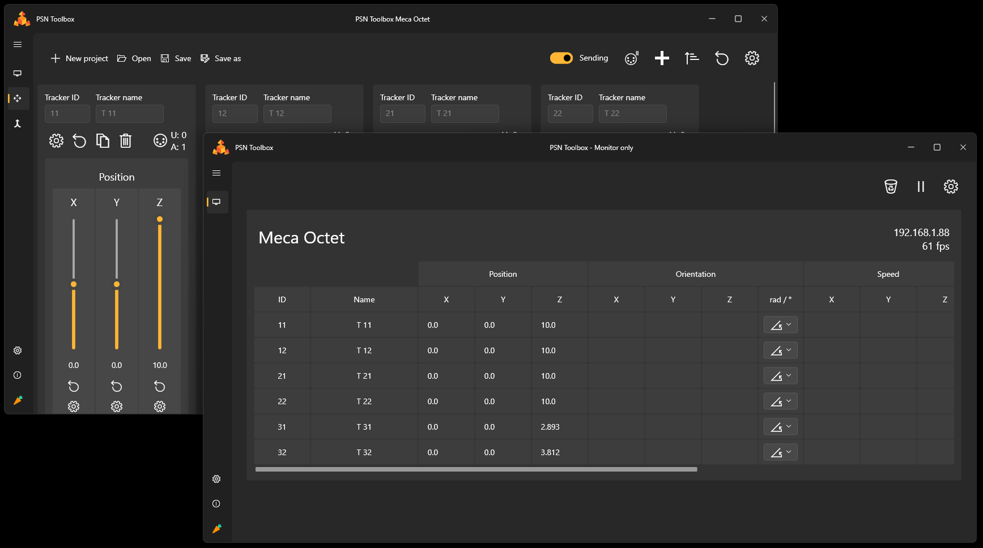983x548 pixels.
Task: Reset the X position value
Action: tap(74, 387)
